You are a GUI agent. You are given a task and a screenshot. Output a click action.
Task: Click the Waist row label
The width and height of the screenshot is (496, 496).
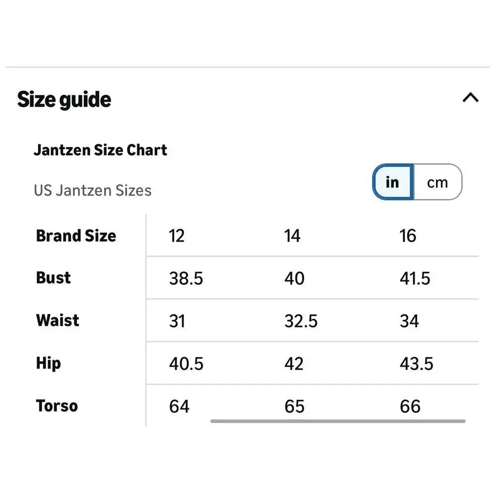58,320
